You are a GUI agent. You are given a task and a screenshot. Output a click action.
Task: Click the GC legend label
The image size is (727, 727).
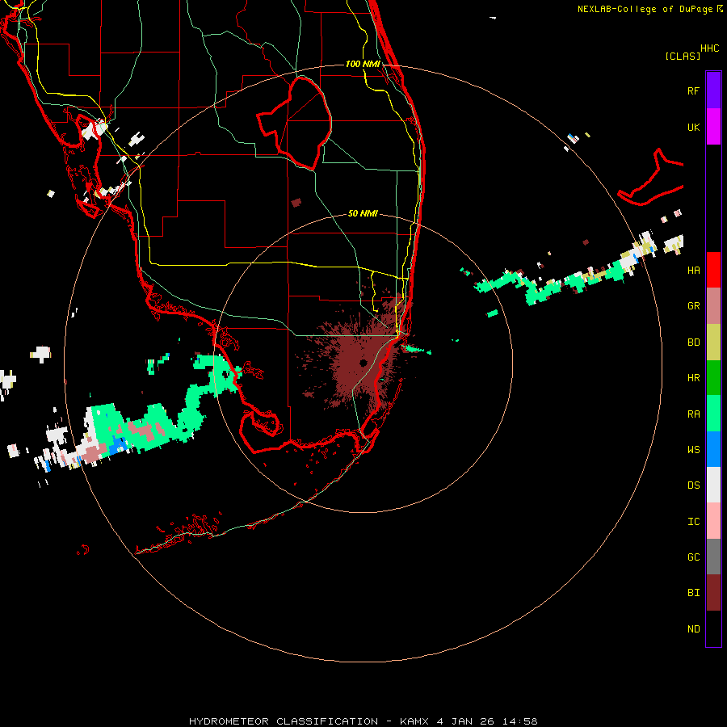click(693, 557)
